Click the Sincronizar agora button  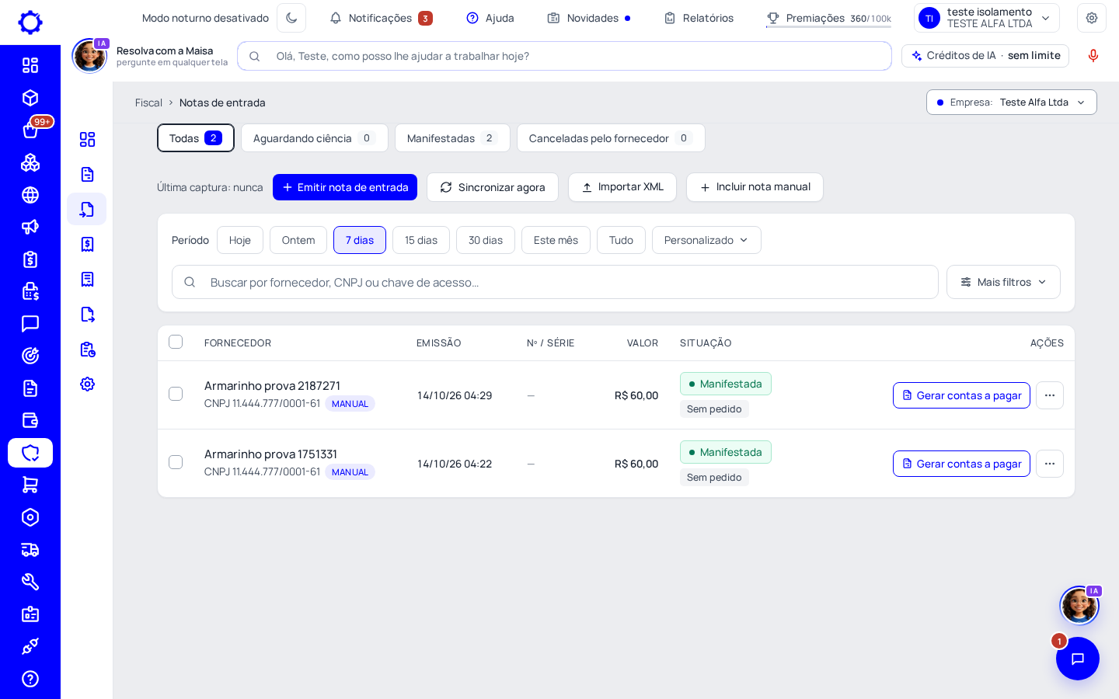pos(493,187)
